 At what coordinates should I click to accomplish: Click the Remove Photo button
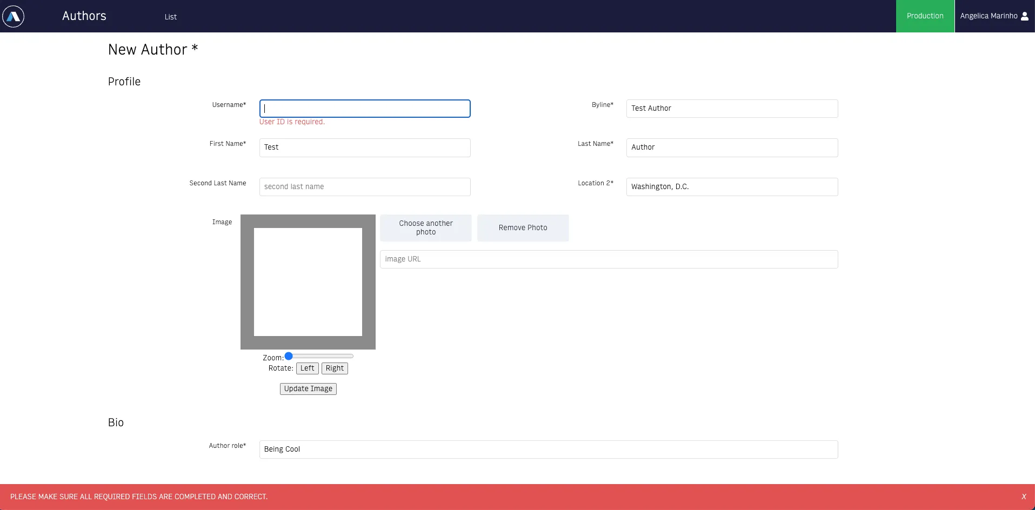(x=523, y=228)
